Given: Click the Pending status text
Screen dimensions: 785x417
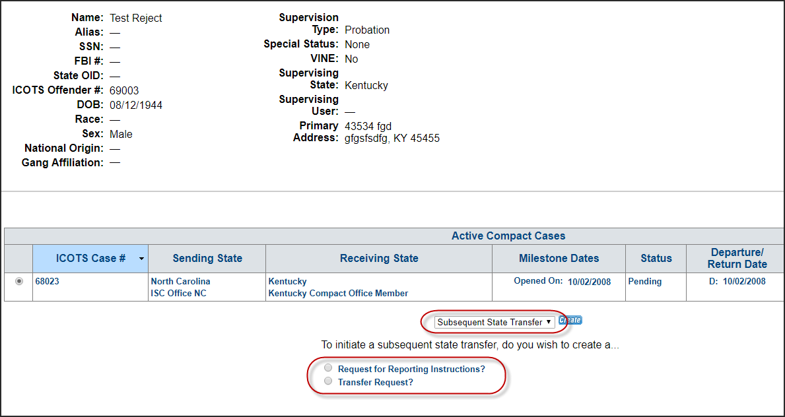Looking at the screenshot, I should coord(644,282).
